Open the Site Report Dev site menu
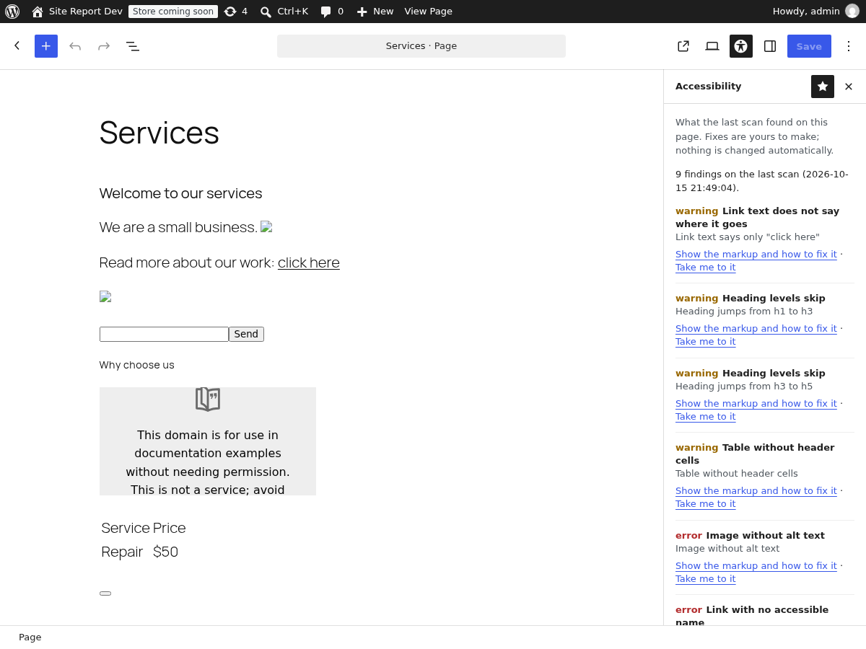This screenshot has width=866, height=649. click(x=77, y=12)
